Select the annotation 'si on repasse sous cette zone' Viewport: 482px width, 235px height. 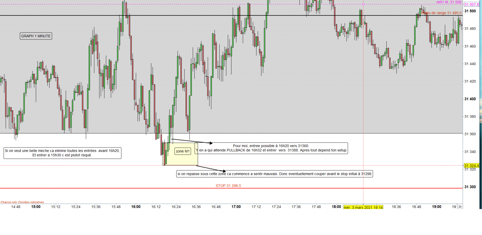coord(274,174)
